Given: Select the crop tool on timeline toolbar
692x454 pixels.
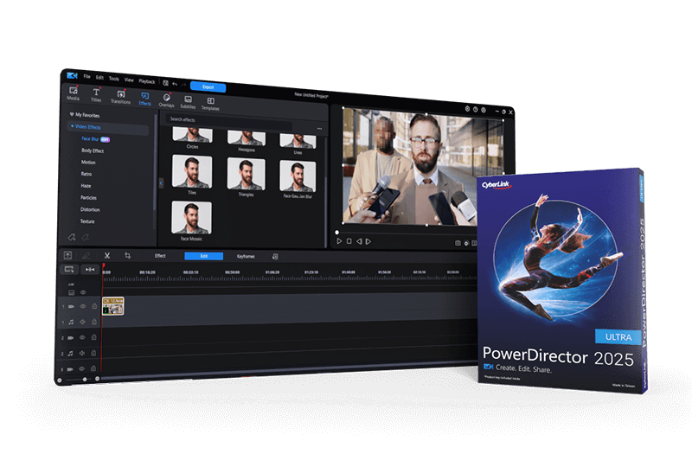Looking at the screenshot, I should click(127, 255).
